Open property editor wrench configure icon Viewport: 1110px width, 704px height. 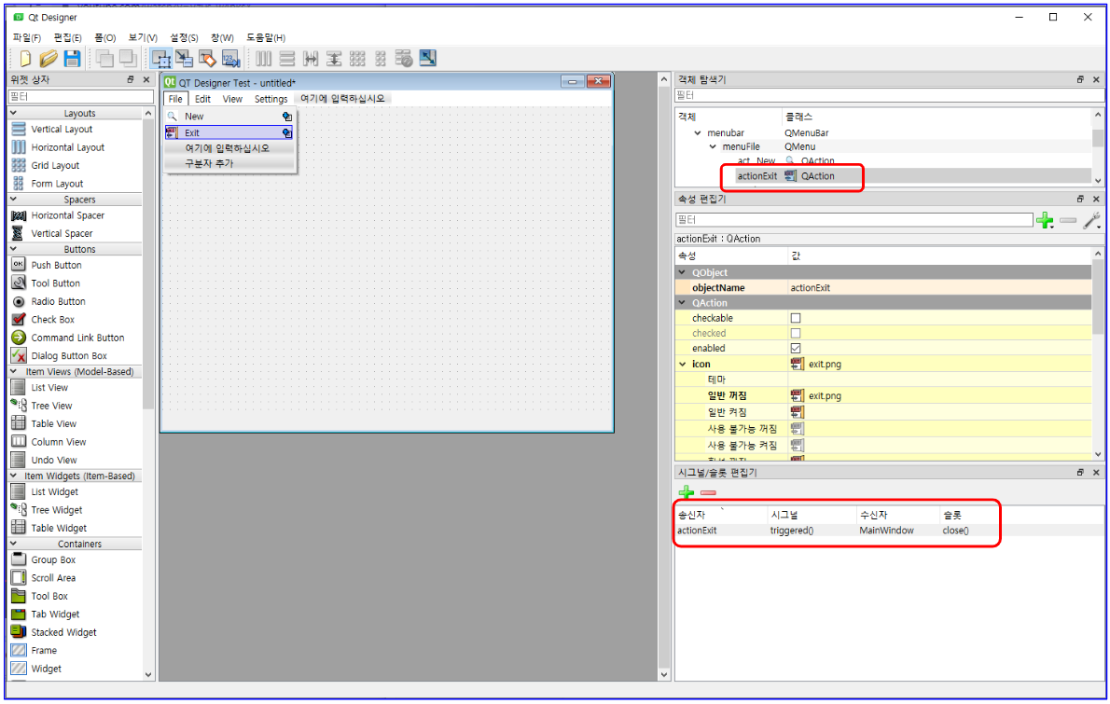click(1092, 221)
